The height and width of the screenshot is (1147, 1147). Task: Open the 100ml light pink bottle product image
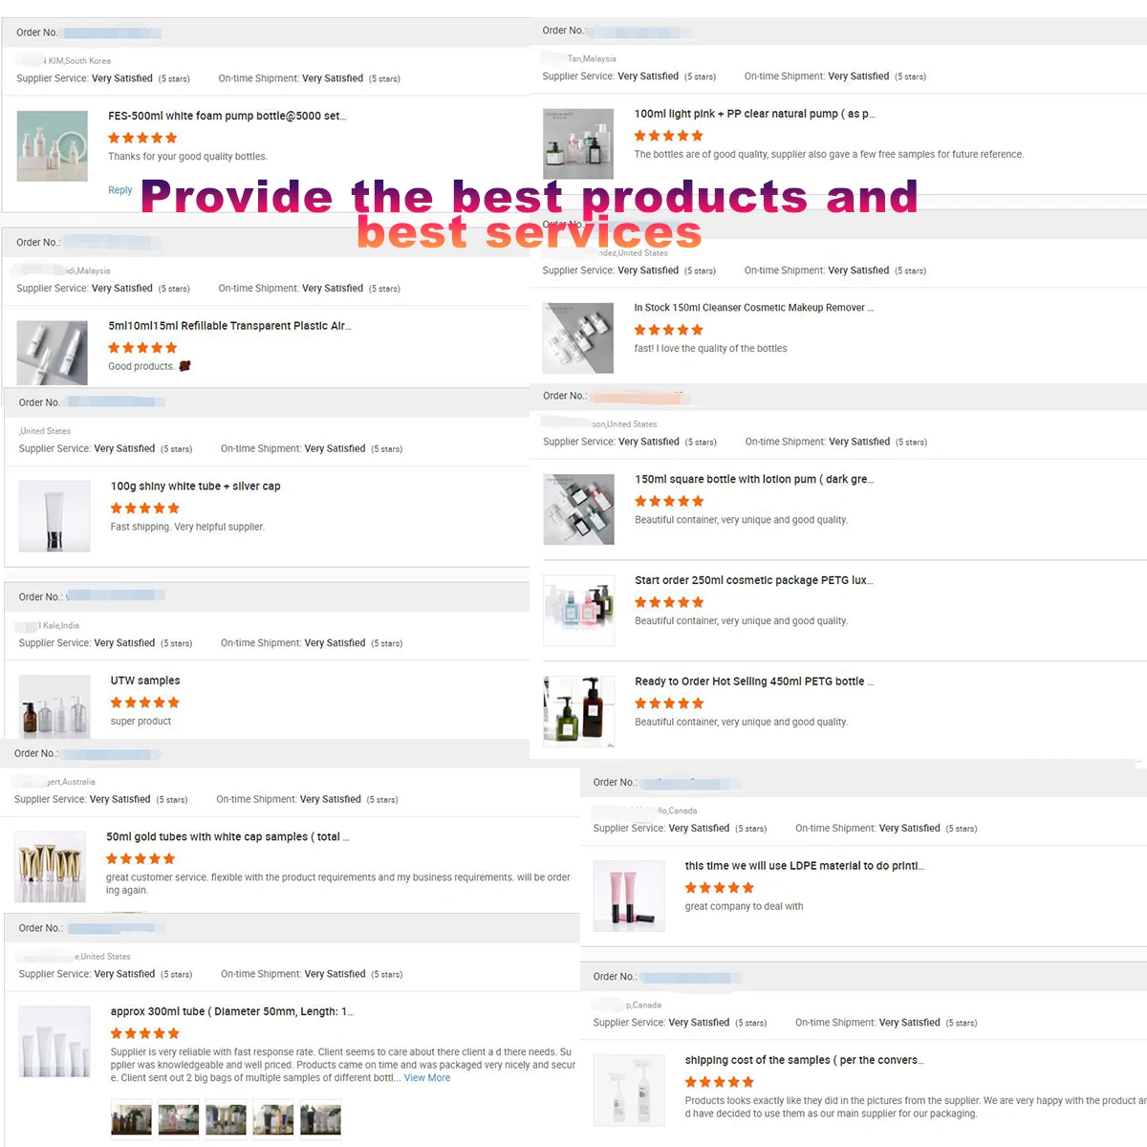pos(578,144)
